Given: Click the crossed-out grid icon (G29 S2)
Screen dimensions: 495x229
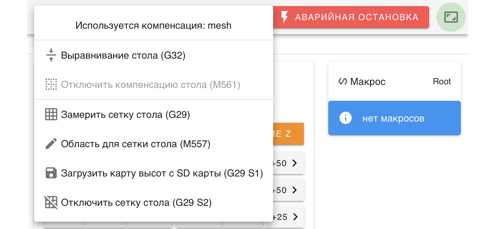Looking at the screenshot, I should (51, 202).
